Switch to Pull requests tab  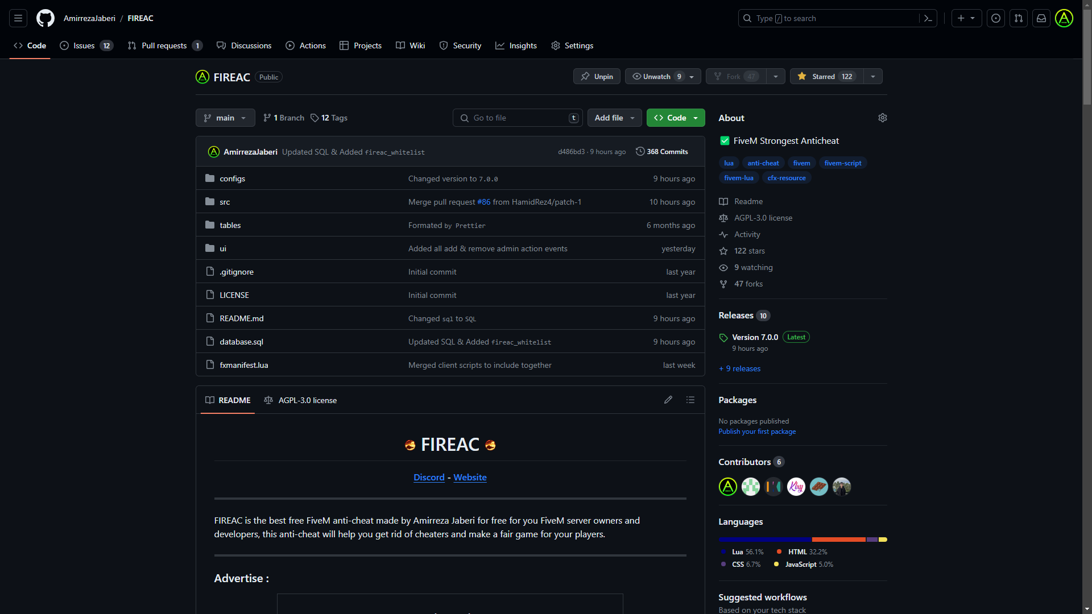[x=165, y=45]
